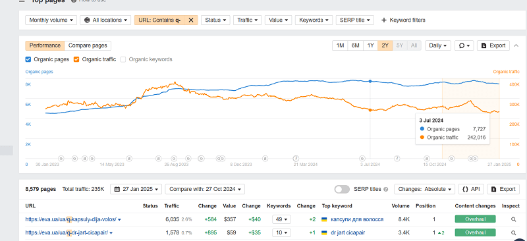Inspect the q-dr-jart-cicapair row with magnifier

[513, 232]
